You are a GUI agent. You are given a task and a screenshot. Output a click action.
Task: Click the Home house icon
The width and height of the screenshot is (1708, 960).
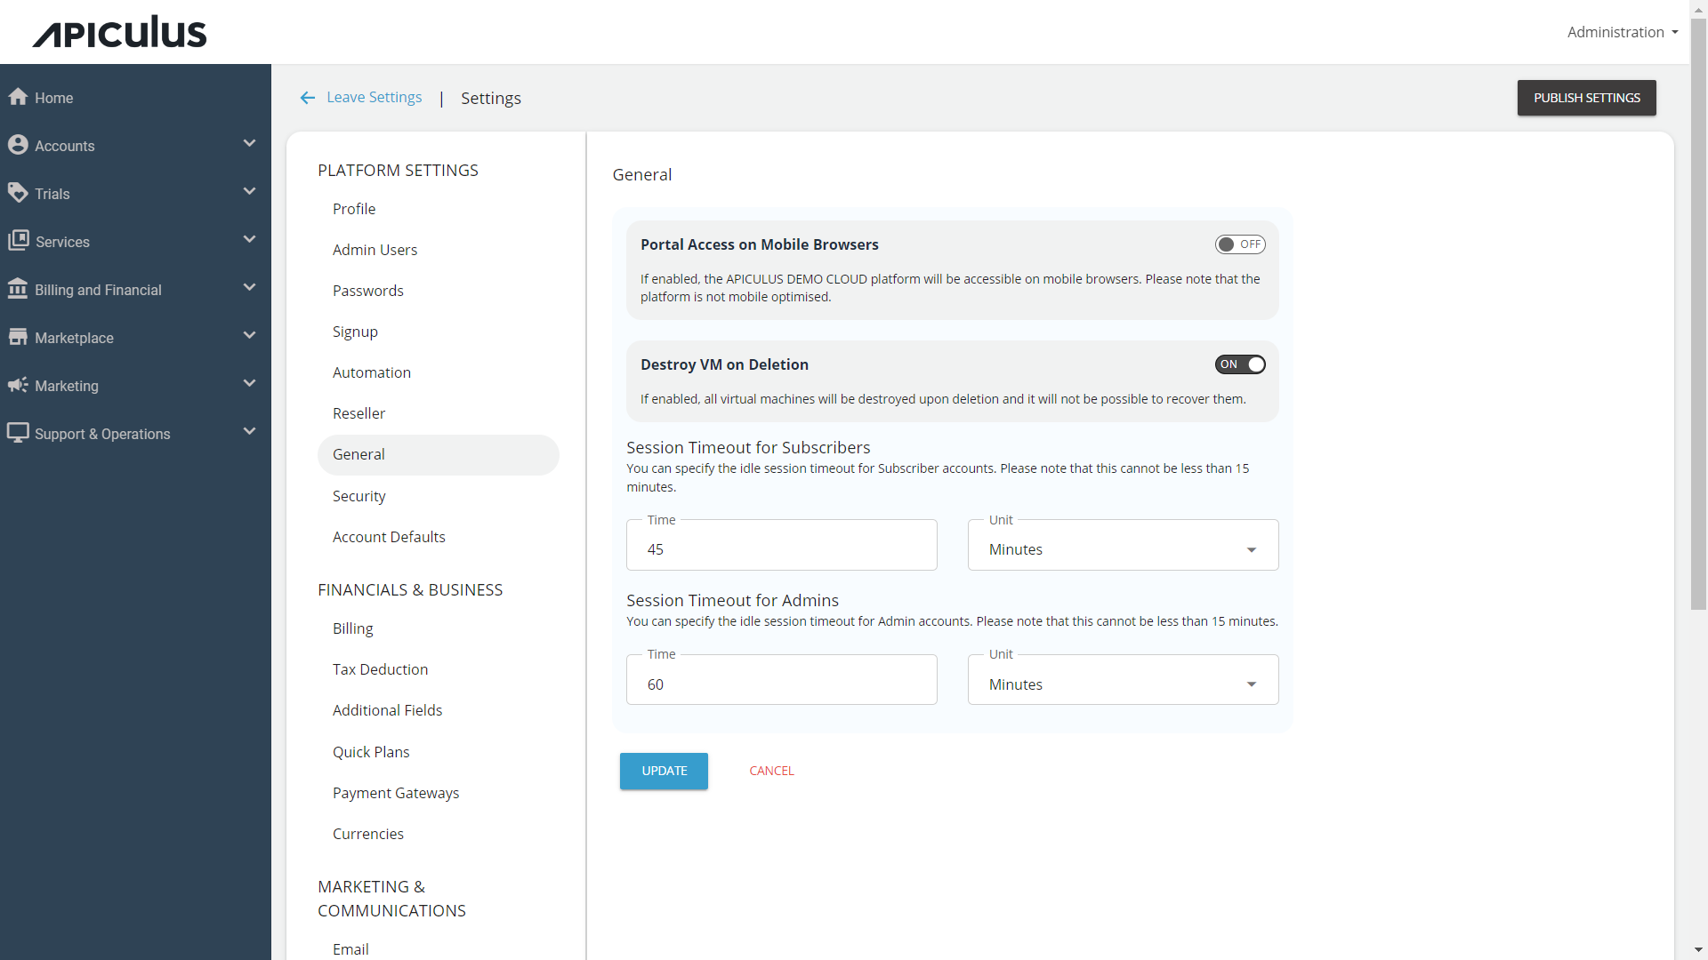pyautogui.click(x=18, y=97)
